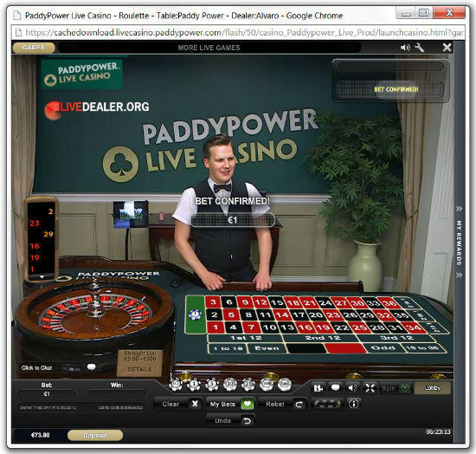Open the info icon below toolbar
This screenshot has width=476, height=454.
click(x=353, y=404)
